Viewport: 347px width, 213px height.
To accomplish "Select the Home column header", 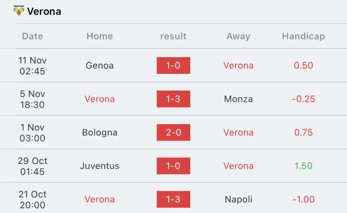I will tap(100, 36).
